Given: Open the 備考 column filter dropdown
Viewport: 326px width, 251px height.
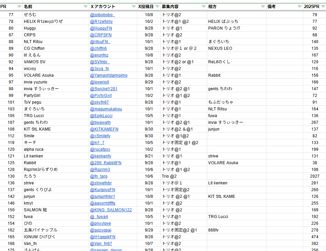Looking at the screenshot, I should [299, 7].
